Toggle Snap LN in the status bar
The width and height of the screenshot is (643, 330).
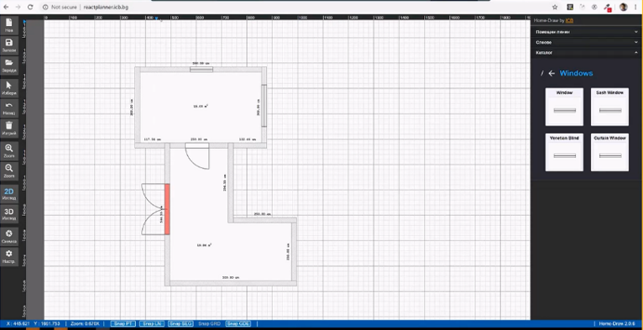[x=152, y=324]
